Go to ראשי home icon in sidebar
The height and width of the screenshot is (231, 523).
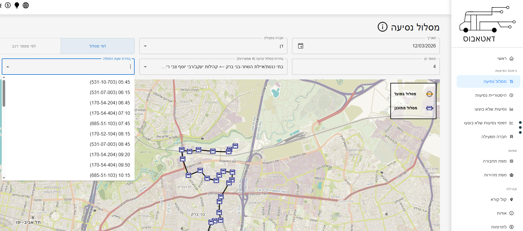511,59
